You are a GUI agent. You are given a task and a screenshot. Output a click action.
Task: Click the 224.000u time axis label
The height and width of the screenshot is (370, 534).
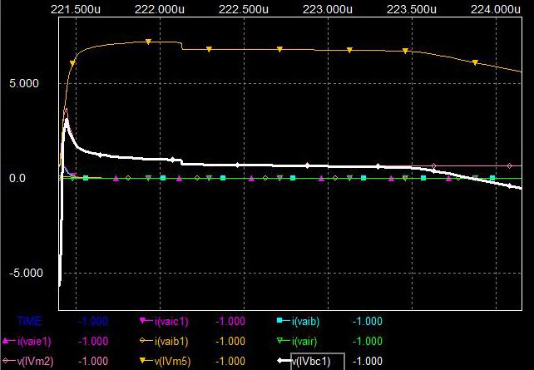[496, 9]
